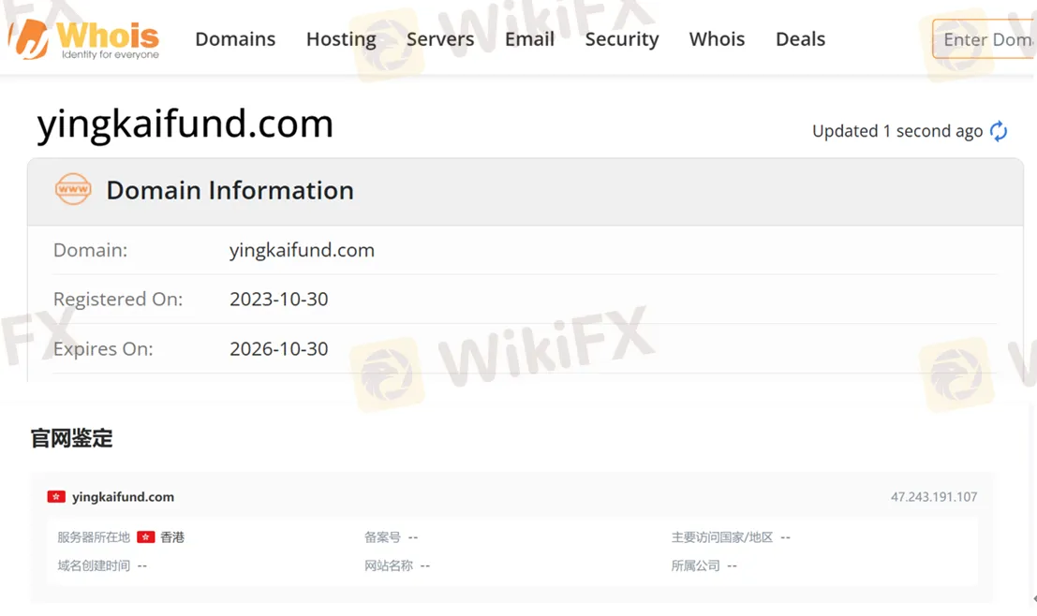The height and width of the screenshot is (616, 1037).
Task: Click the Expires On: label
Action: pos(103,349)
